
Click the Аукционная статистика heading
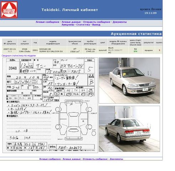(x=136, y=34)
